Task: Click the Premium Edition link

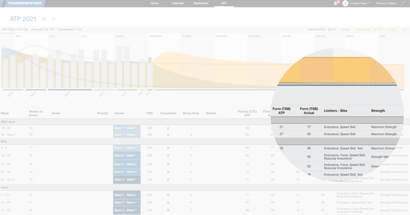Action: tap(386, 3)
